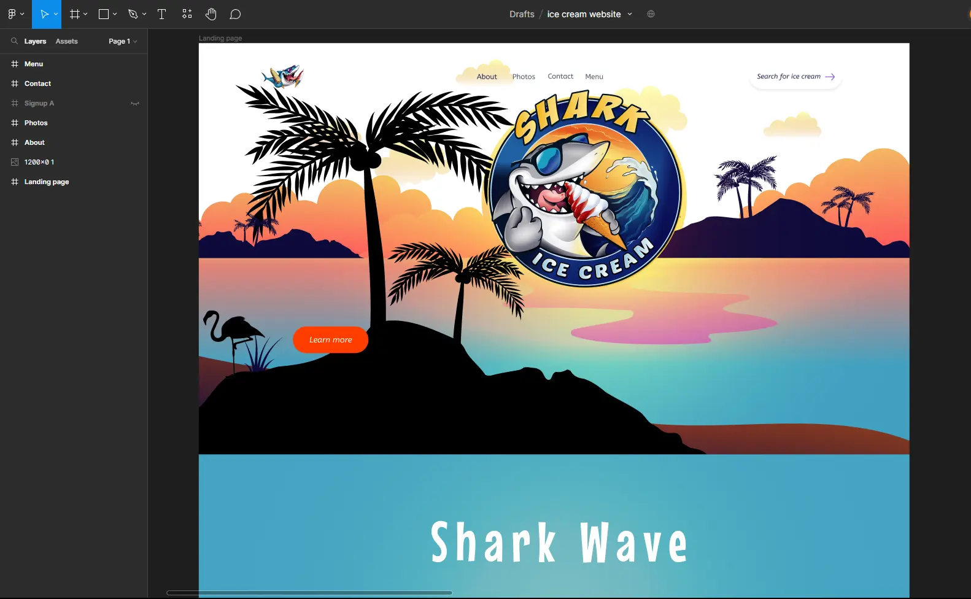Viewport: 971px width, 599px height.
Task: Expand the shape tools dropdown arrow
Action: 115,14
